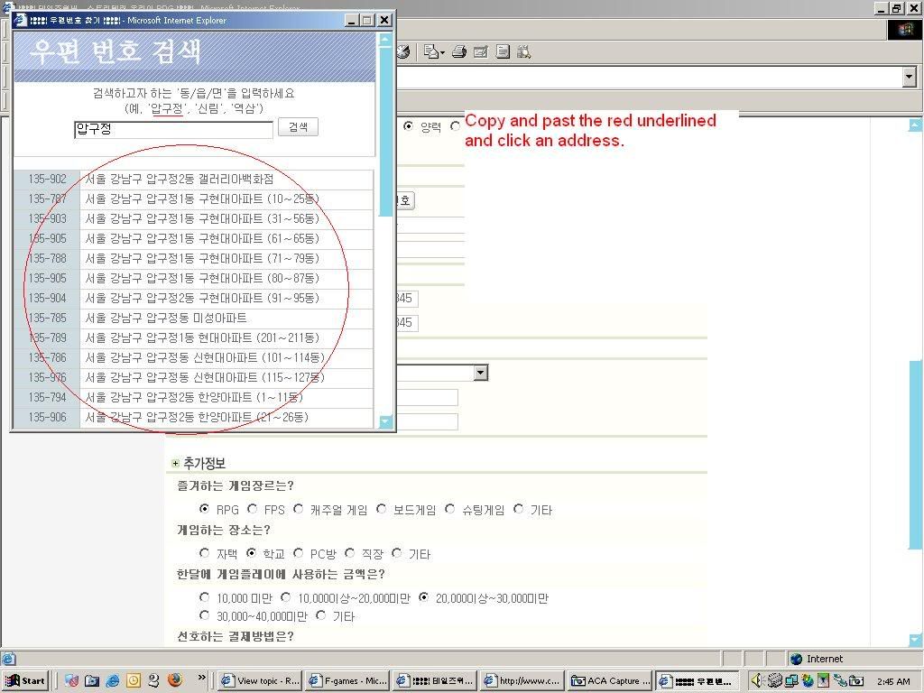The height and width of the screenshot is (693, 924).
Task: Click the popup scrollbar's down arrow
Action: [386, 421]
